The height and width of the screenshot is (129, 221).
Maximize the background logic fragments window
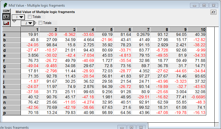(131, 127)
